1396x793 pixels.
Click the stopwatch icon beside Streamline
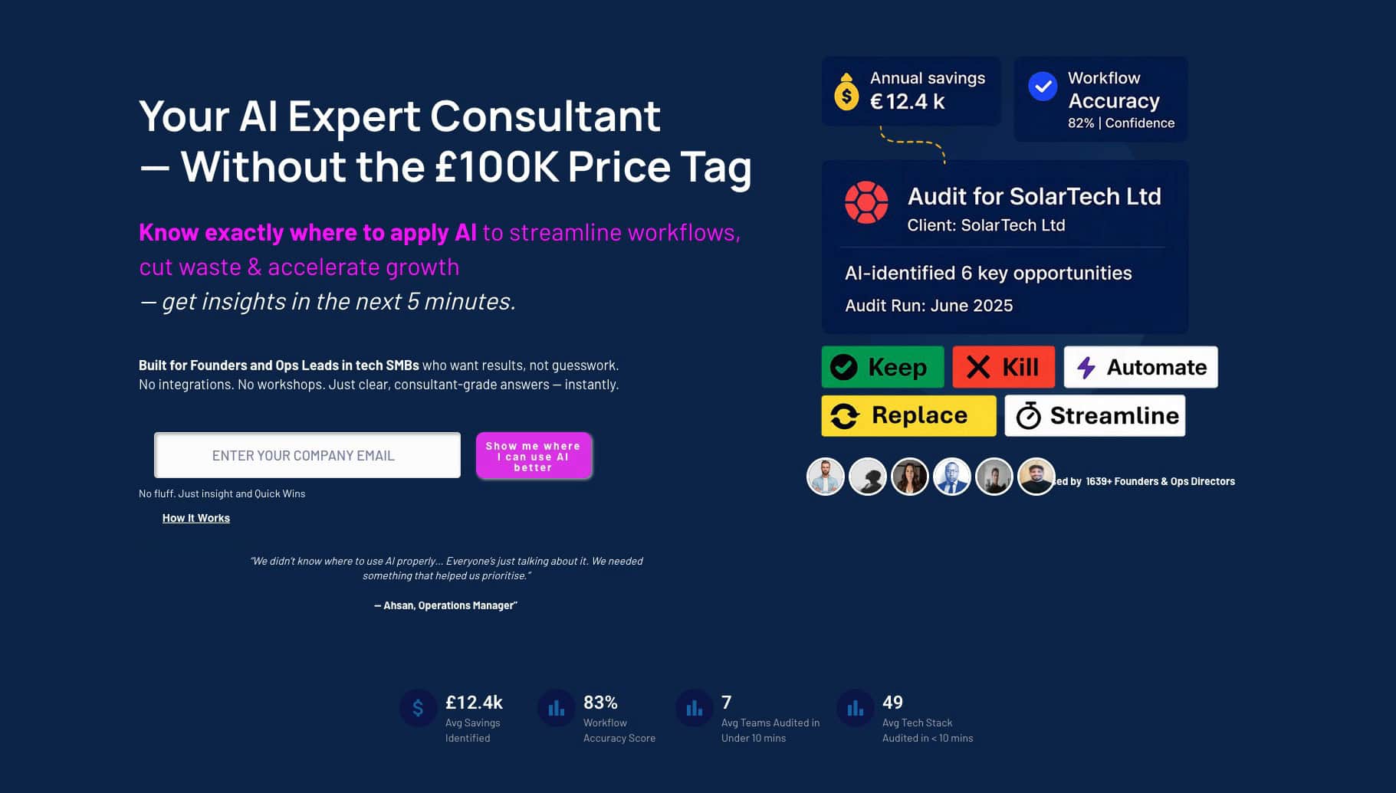[1028, 416]
